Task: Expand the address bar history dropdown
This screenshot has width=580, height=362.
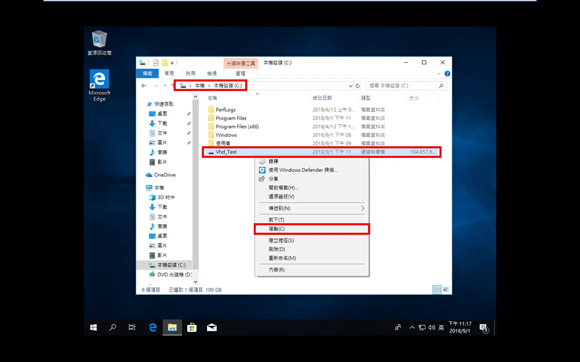Action: (350, 85)
